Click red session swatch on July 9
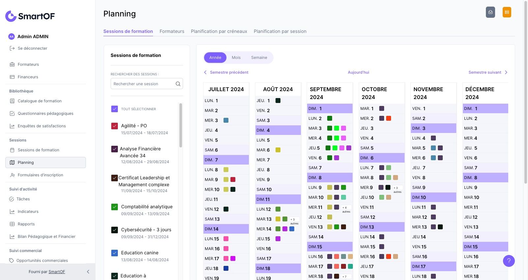This screenshot has width=528, height=280. coord(233,180)
